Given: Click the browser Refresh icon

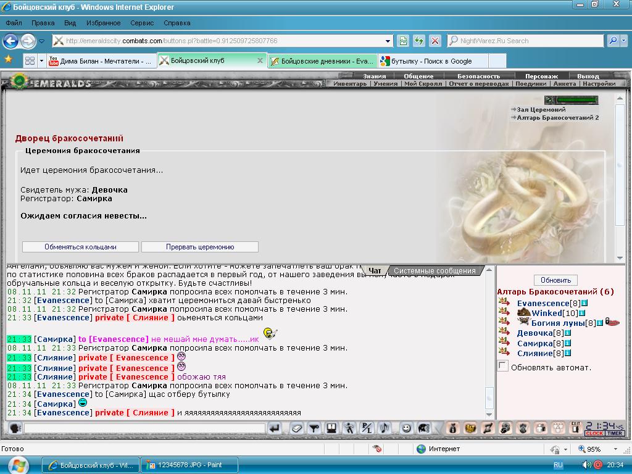Looking at the screenshot, I should 419,40.
